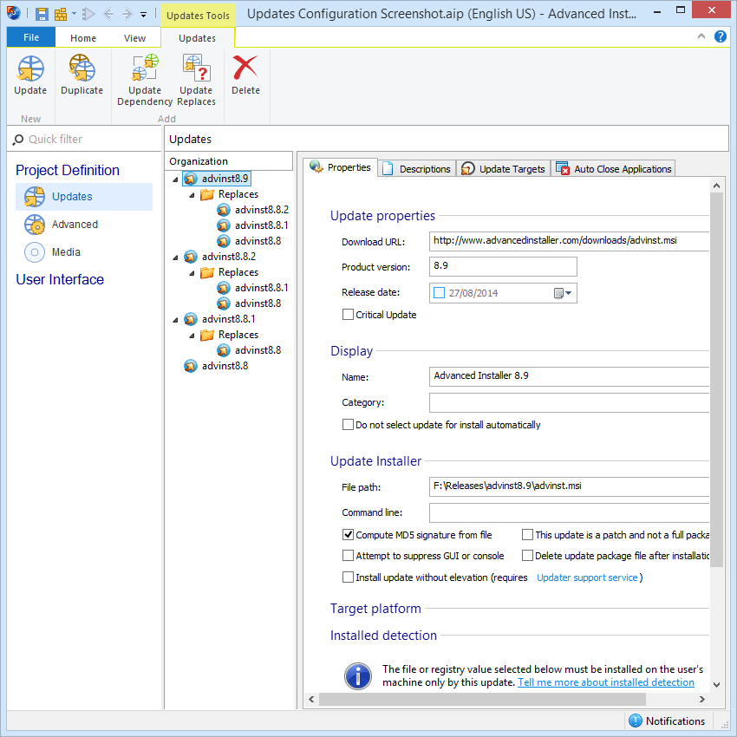
Task: Click the Category input field
Action: coord(569,402)
